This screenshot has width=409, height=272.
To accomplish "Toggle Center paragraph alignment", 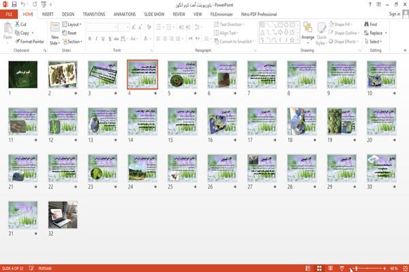I will [165, 39].
